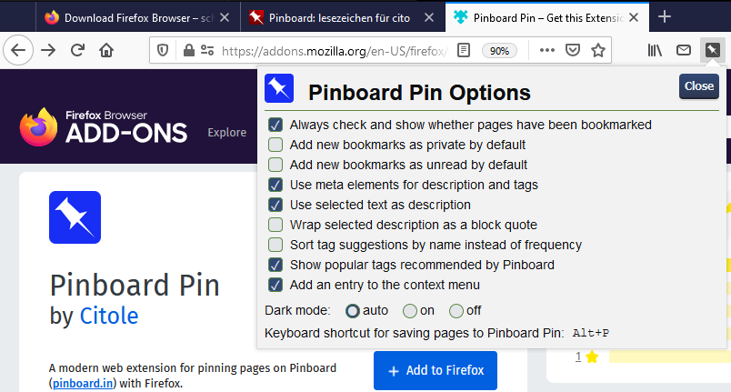This screenshot has height=392, width=731.
Task: Save page to Pocket
Action: [x=573, y=50]
